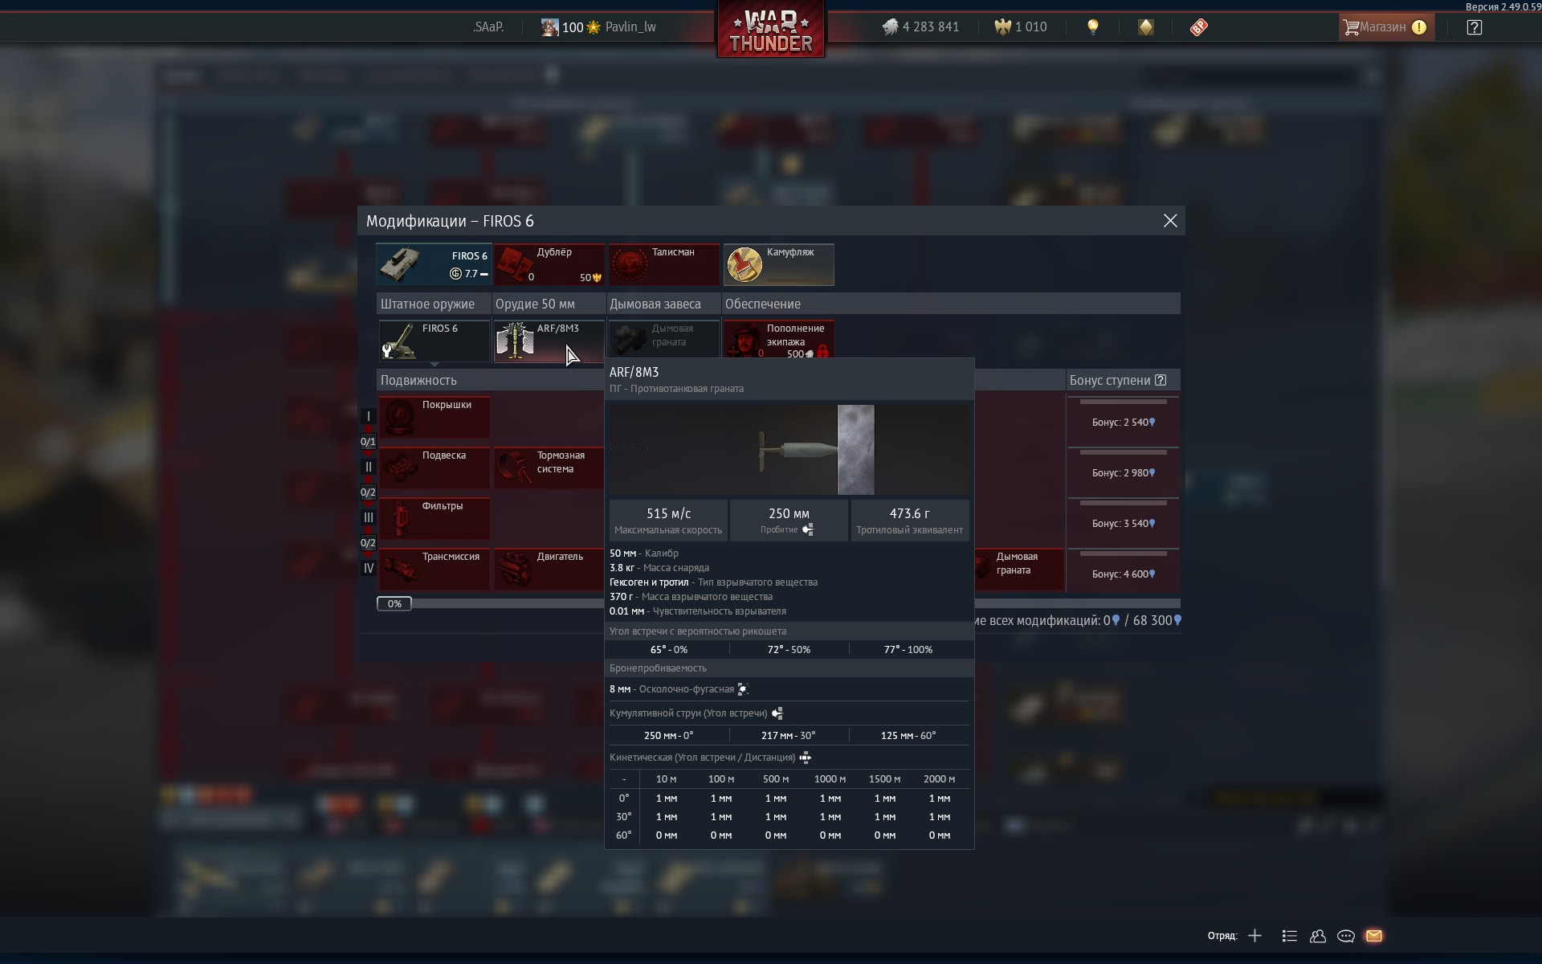Click the lightbulb hints icon

tap(1092, 27)
